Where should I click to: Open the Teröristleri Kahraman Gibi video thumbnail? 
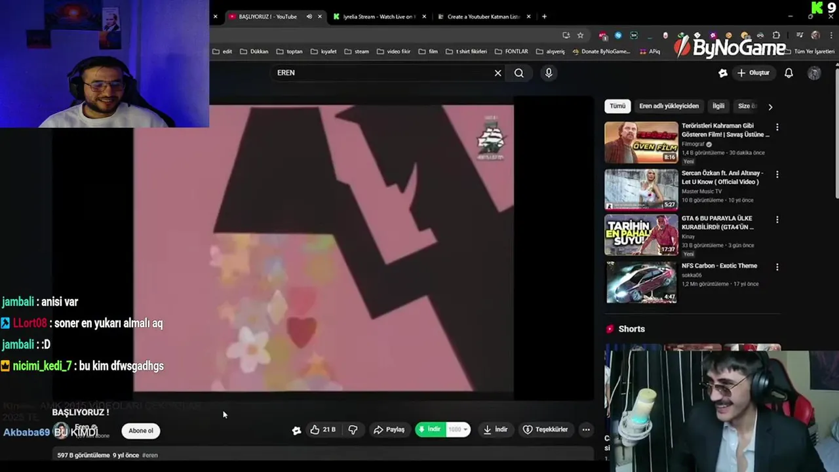pyautogui.click(x=641, y=142)
